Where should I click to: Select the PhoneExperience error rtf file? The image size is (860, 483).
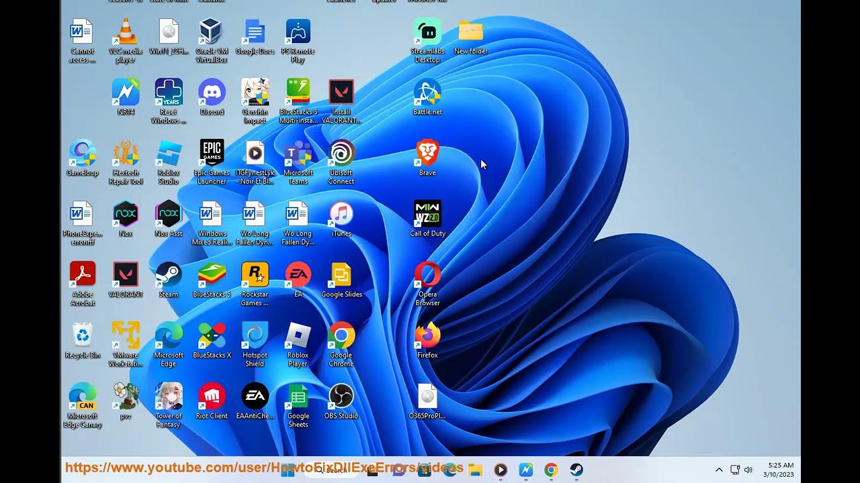point(83,223)
